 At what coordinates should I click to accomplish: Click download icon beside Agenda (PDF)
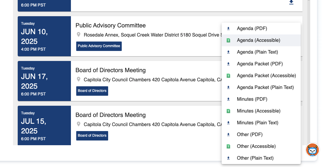point(228,29)
